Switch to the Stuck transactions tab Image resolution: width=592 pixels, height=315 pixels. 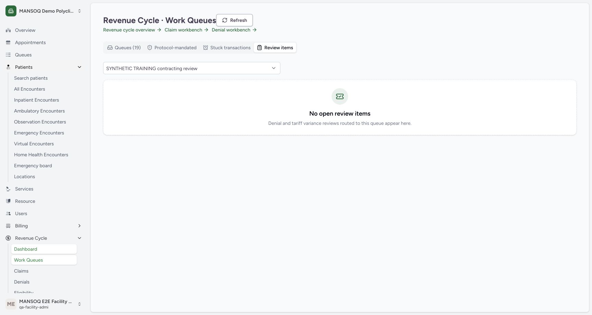coord(227,48)
